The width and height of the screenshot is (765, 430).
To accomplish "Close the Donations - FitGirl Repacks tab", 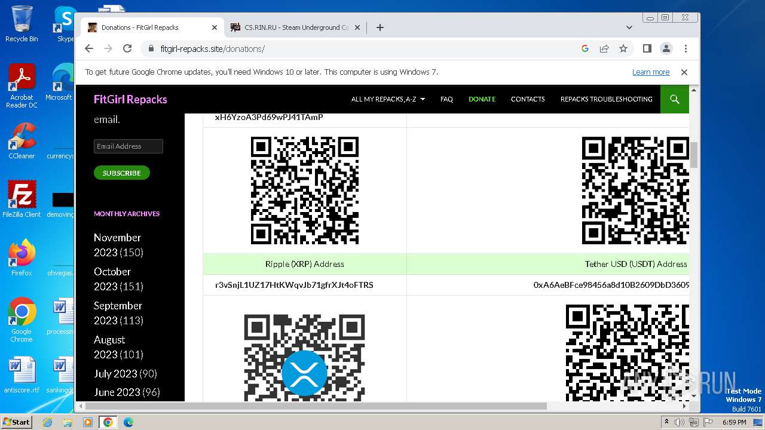I will tap(215, 27).
